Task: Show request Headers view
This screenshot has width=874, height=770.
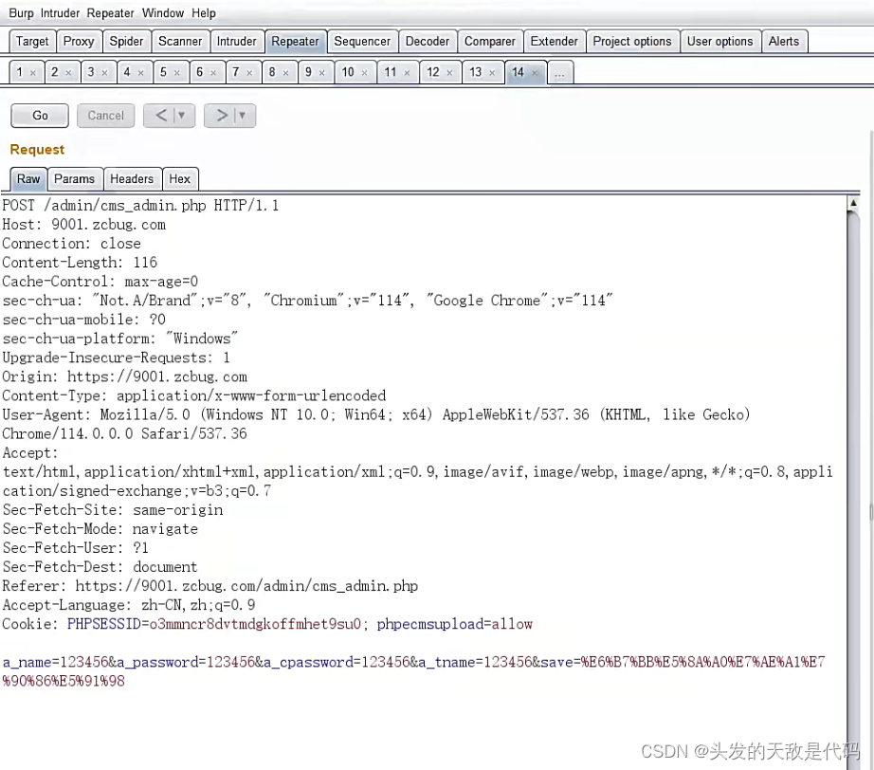Action: [x=132, y=179]
